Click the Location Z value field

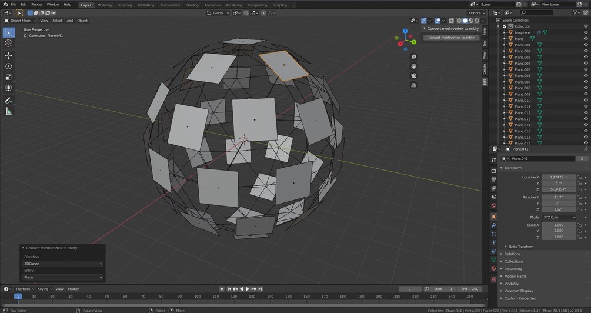click(559, 189)
